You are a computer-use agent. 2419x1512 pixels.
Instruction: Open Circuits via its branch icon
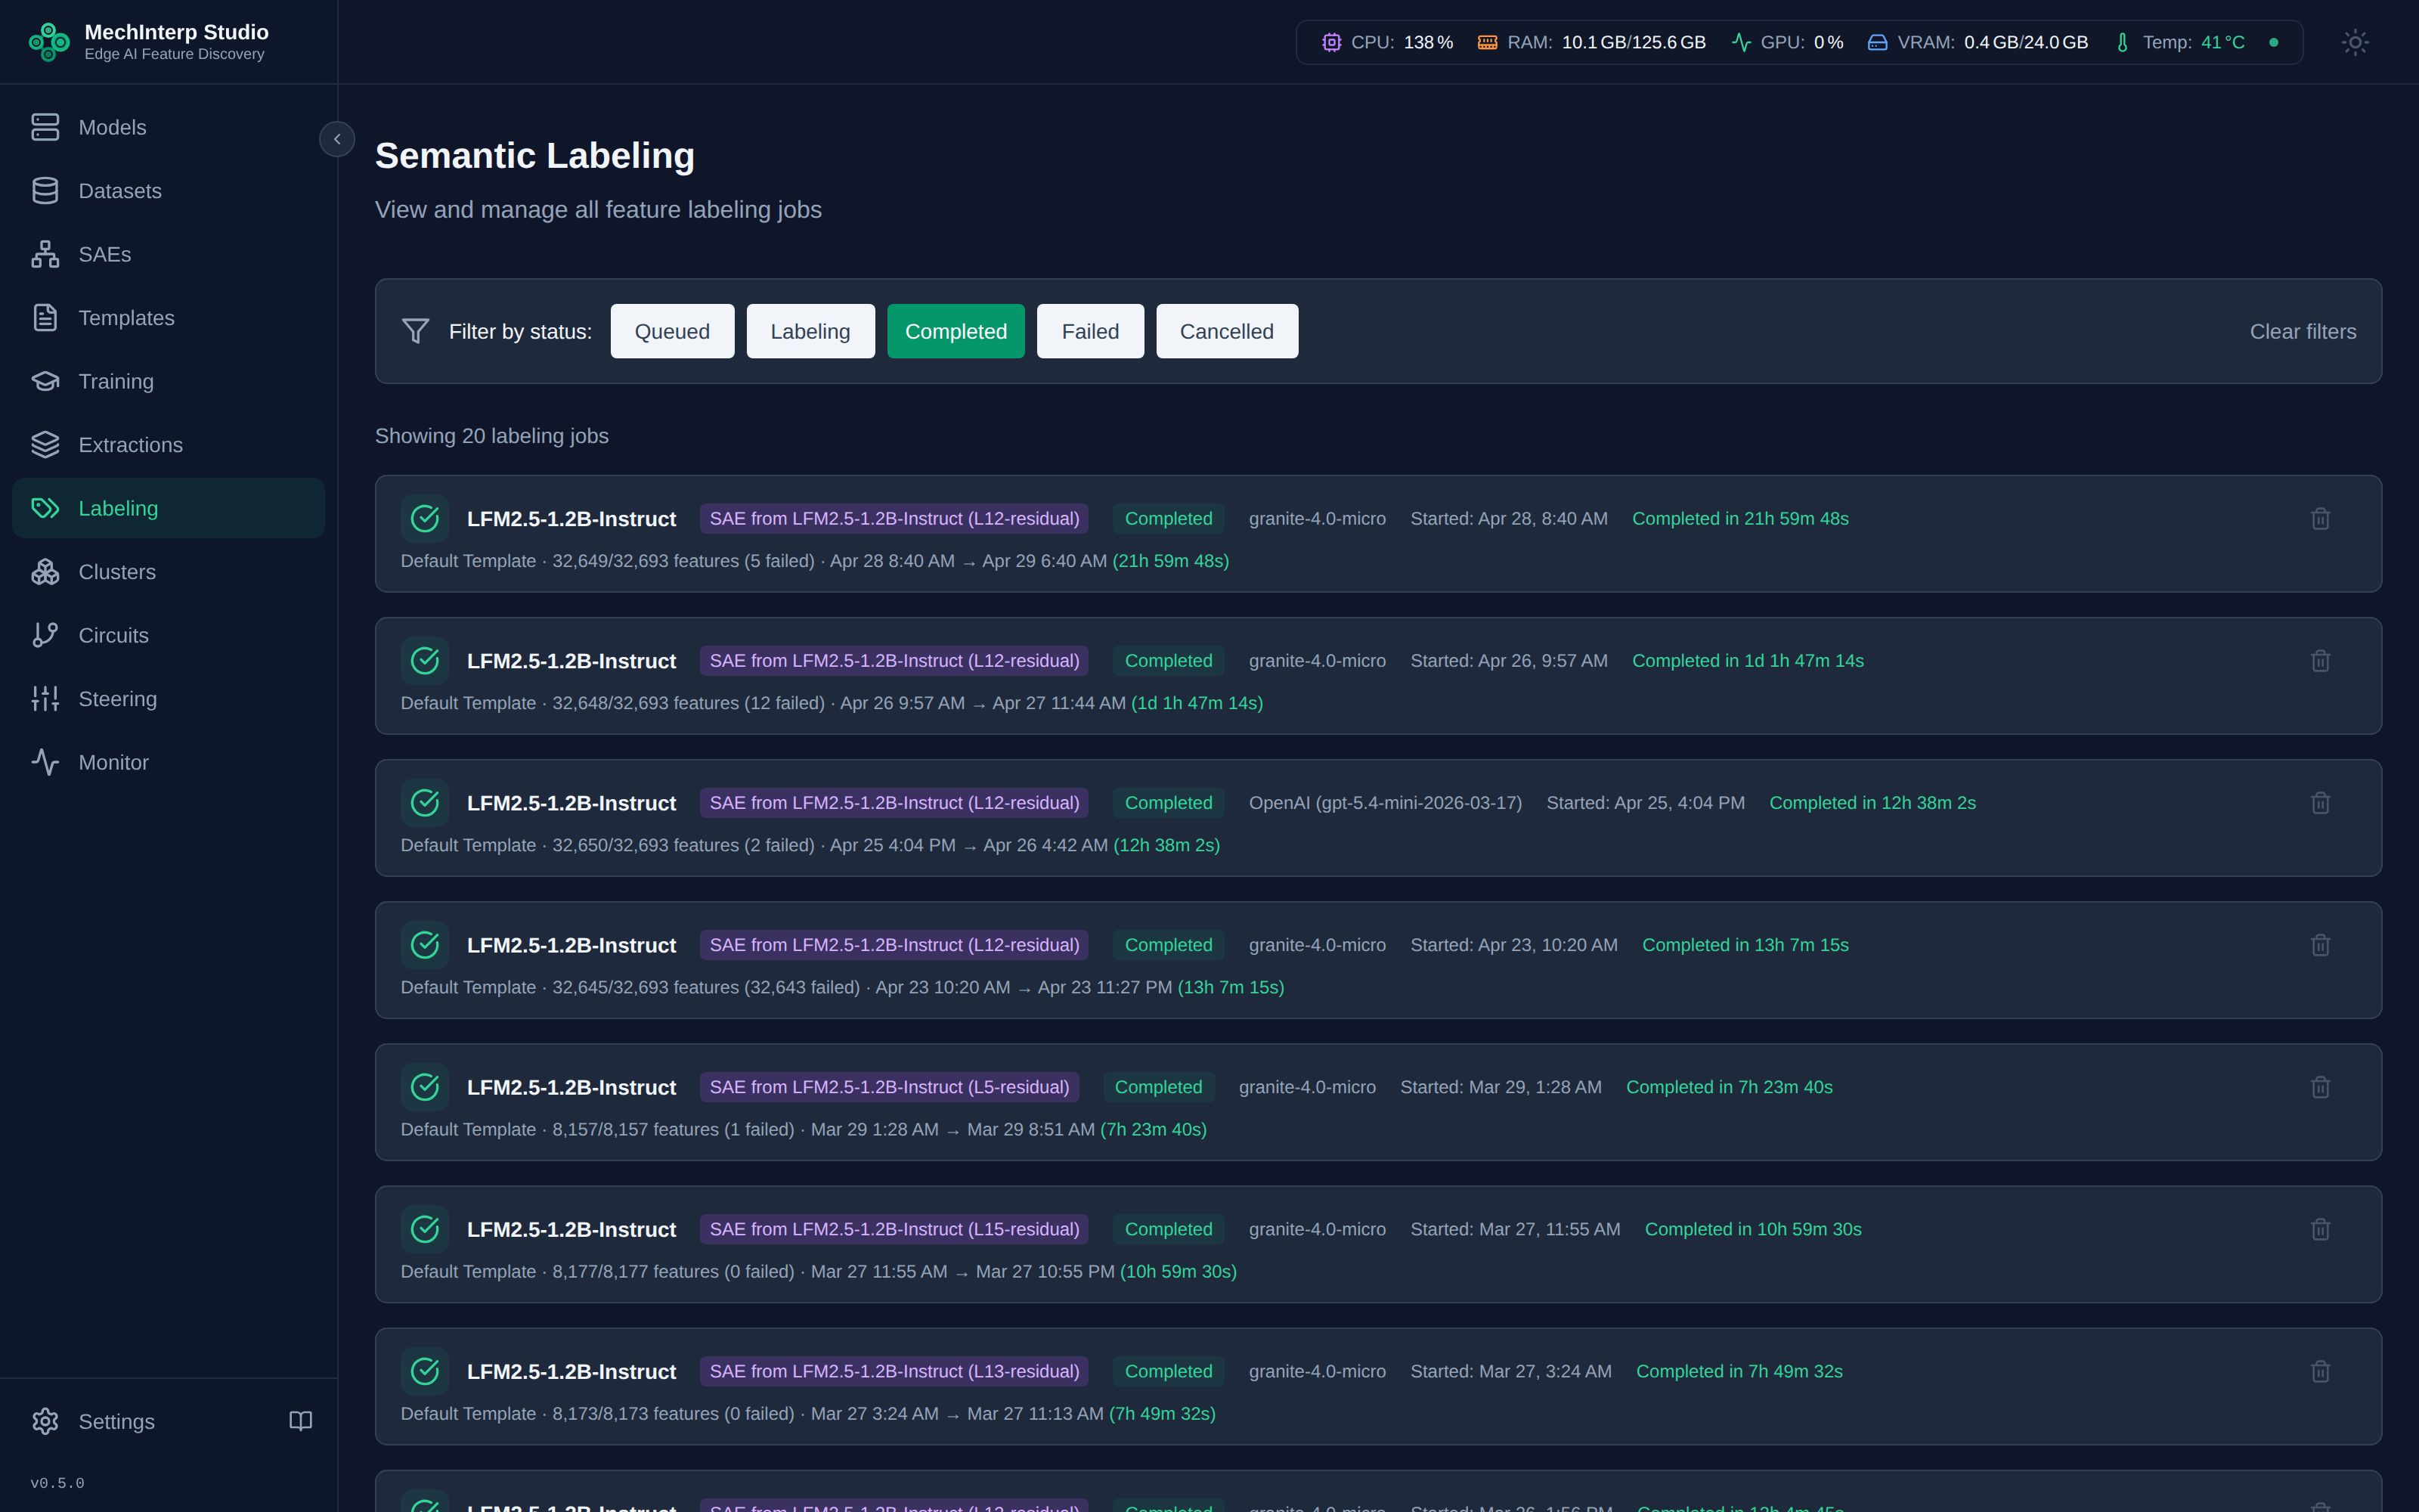(x=45, y=635)
